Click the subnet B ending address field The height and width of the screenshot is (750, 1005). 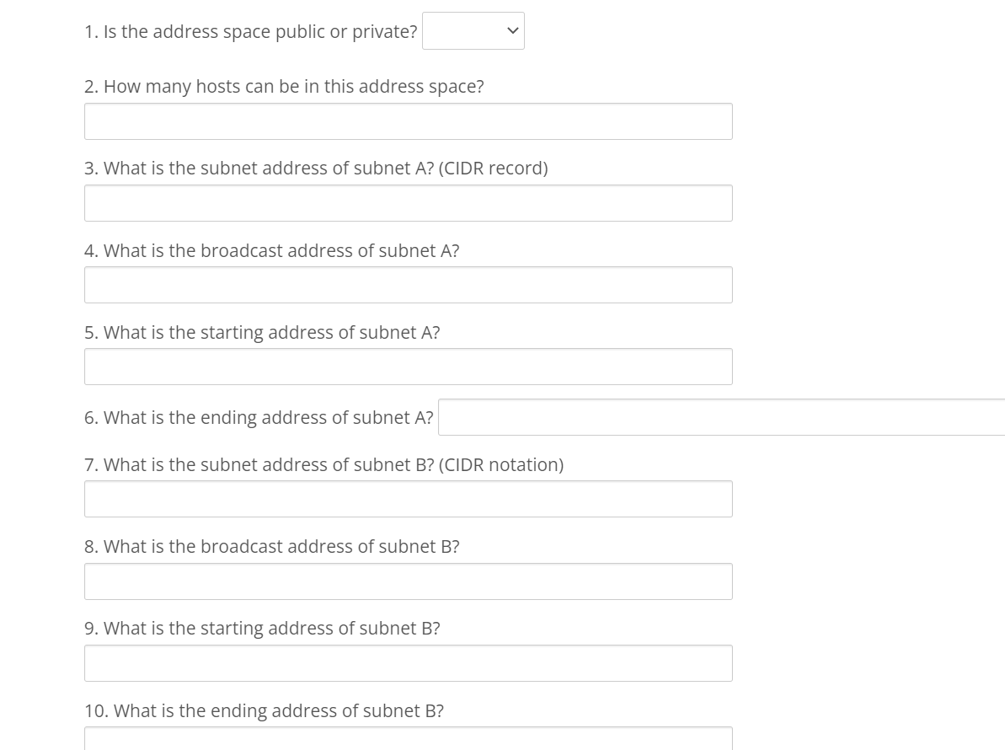coord(408,742)
